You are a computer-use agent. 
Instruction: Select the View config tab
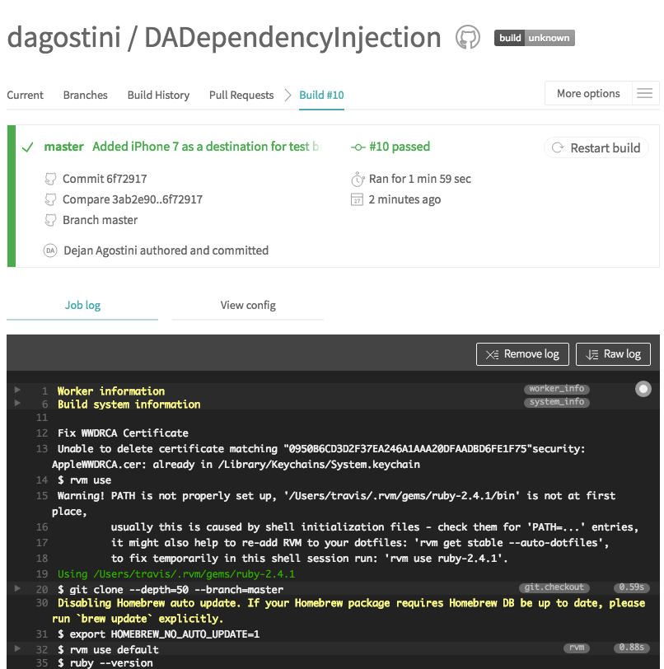coord(248,306)
